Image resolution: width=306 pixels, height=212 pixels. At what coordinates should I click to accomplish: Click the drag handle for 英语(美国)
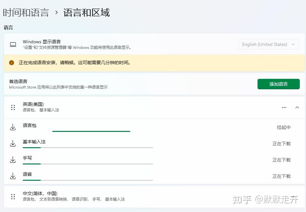coord(13,107)
